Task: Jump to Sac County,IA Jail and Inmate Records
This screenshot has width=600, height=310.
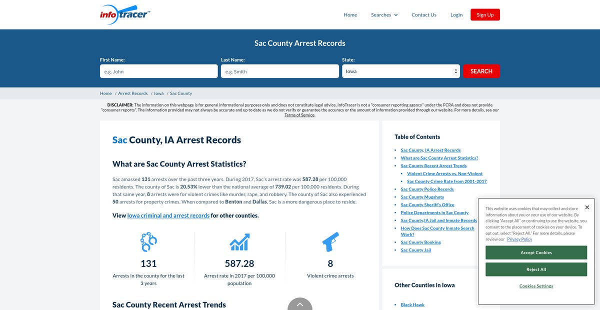Action: [x=438, y=220]
